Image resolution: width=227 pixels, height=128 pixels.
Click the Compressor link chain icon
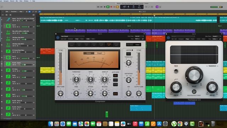[x=143, y=39]
